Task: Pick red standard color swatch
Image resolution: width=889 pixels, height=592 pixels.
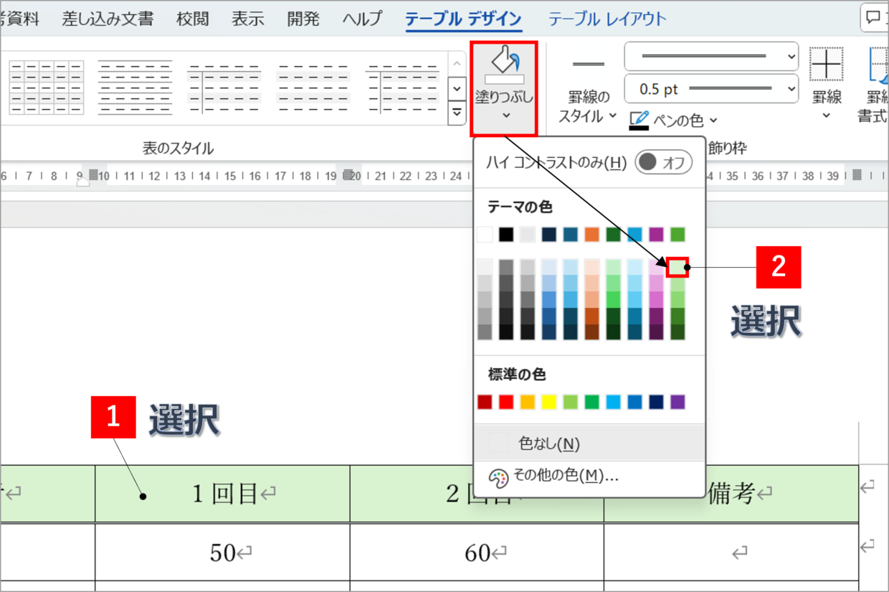Action: click(506, 402)
